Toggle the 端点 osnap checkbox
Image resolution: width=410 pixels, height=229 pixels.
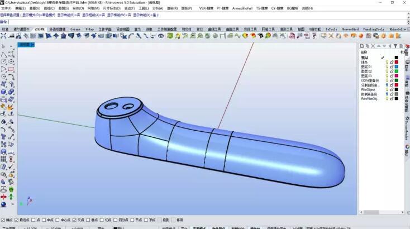[x=3, y=220]
